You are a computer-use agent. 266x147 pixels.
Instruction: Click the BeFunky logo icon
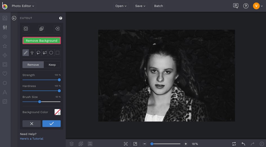coord(5,6)
